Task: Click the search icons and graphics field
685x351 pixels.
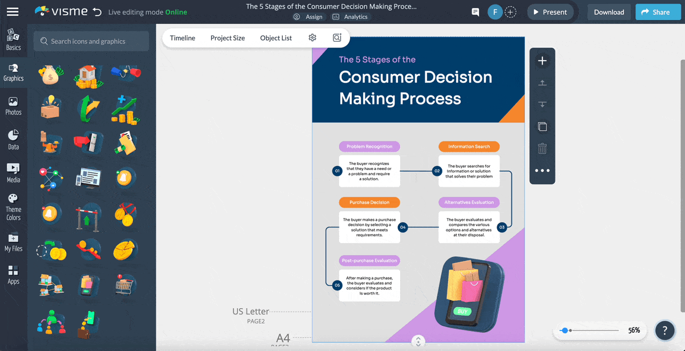Action: point(91,41)
